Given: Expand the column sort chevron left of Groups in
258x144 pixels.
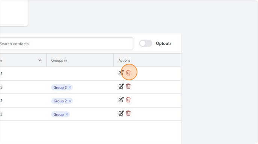Looking at the screenshot, I should [x=40, y=60].
